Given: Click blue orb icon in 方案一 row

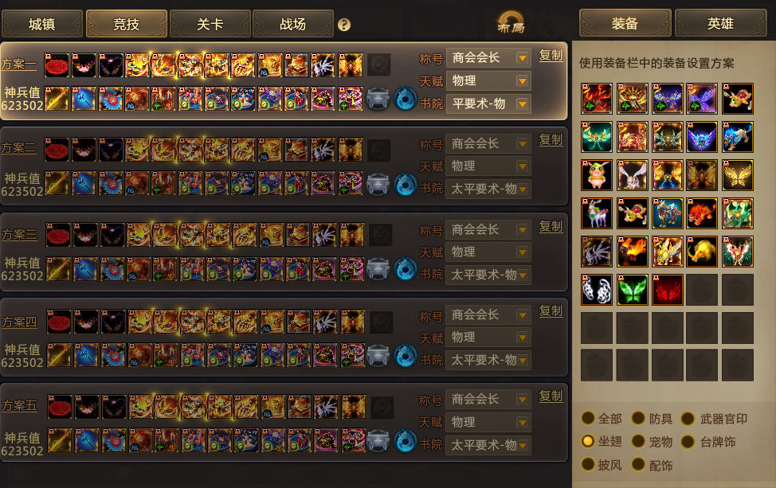Looking at the screenshot, I should pyautogui.click(x=406, y=99).
